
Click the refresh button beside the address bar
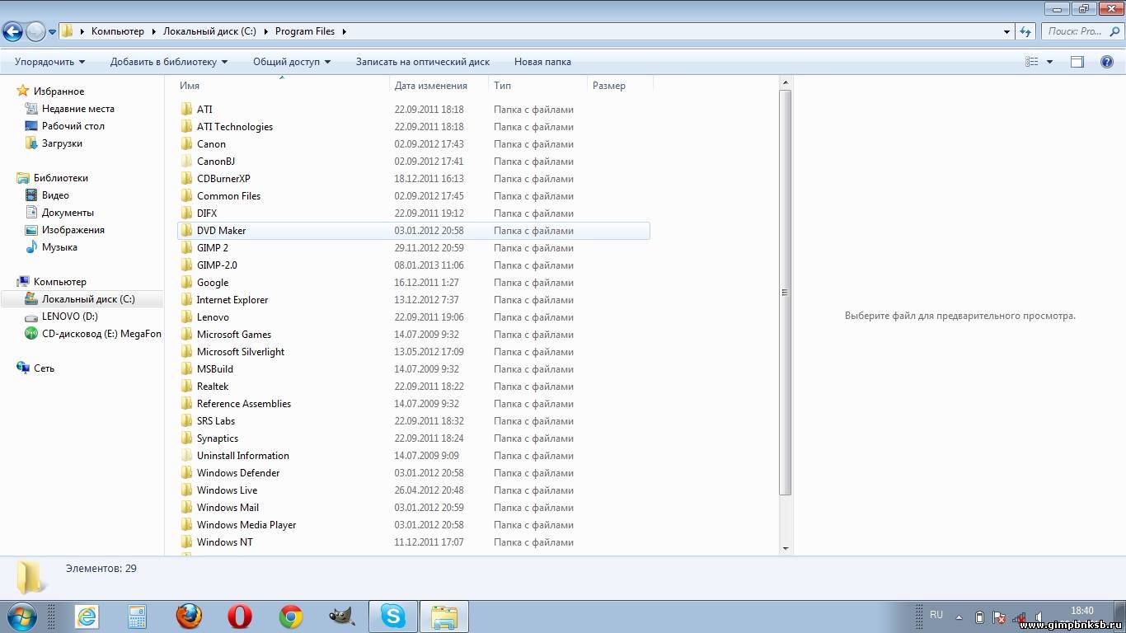coord(1025,31)
